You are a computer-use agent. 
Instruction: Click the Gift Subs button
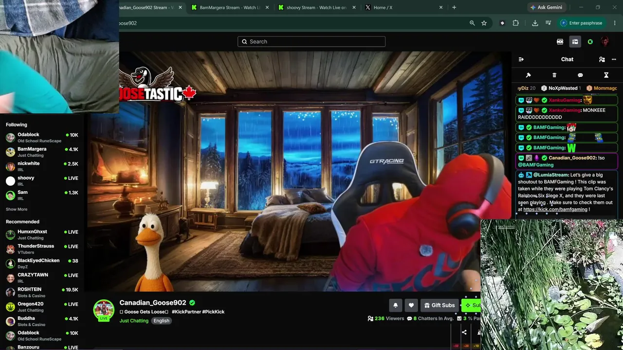(439, 305)
